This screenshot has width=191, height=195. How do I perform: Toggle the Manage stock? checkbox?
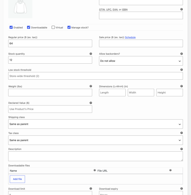point(69,27)
